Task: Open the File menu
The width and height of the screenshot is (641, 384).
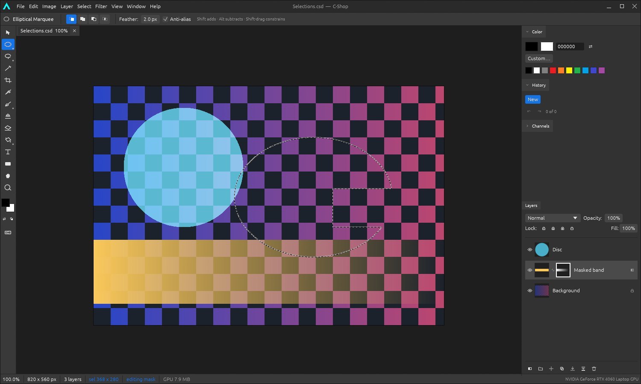Action: pyautogui.click(x=21, y=6)
